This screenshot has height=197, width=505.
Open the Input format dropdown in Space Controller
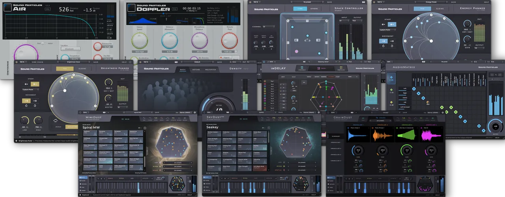[344, 21]
